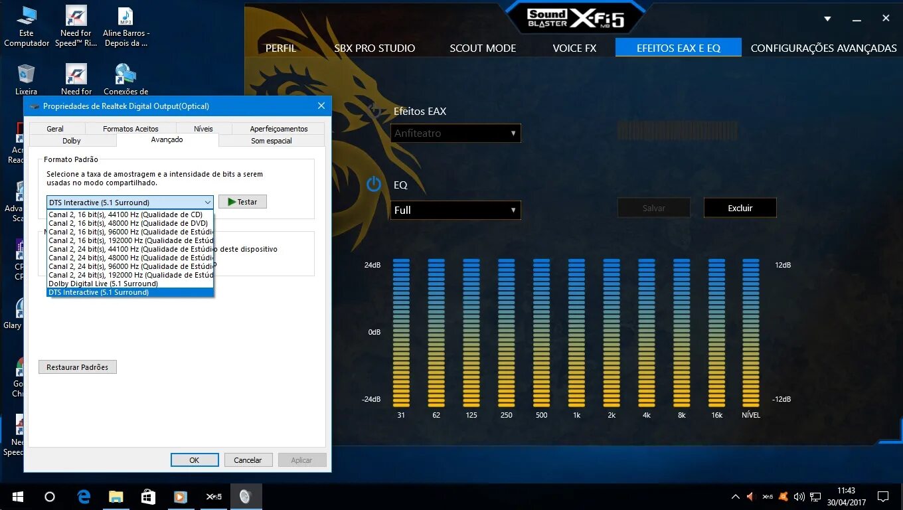Open Cortana search circle in taskbar
The image size is (903, 510).
click(x=50, y=497)
